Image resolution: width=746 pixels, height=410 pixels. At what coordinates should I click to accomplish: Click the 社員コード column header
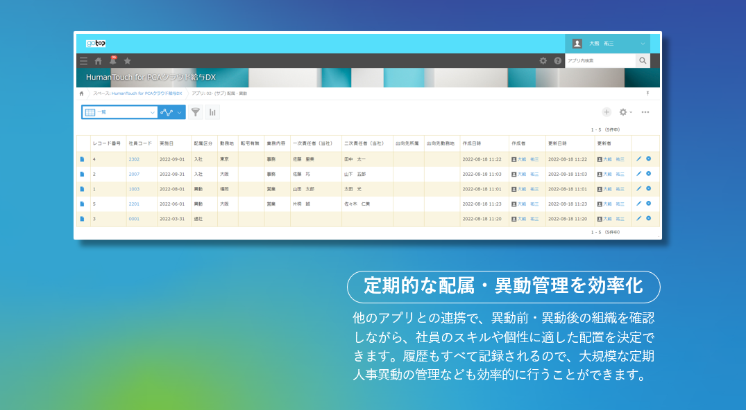click(140, 143)
